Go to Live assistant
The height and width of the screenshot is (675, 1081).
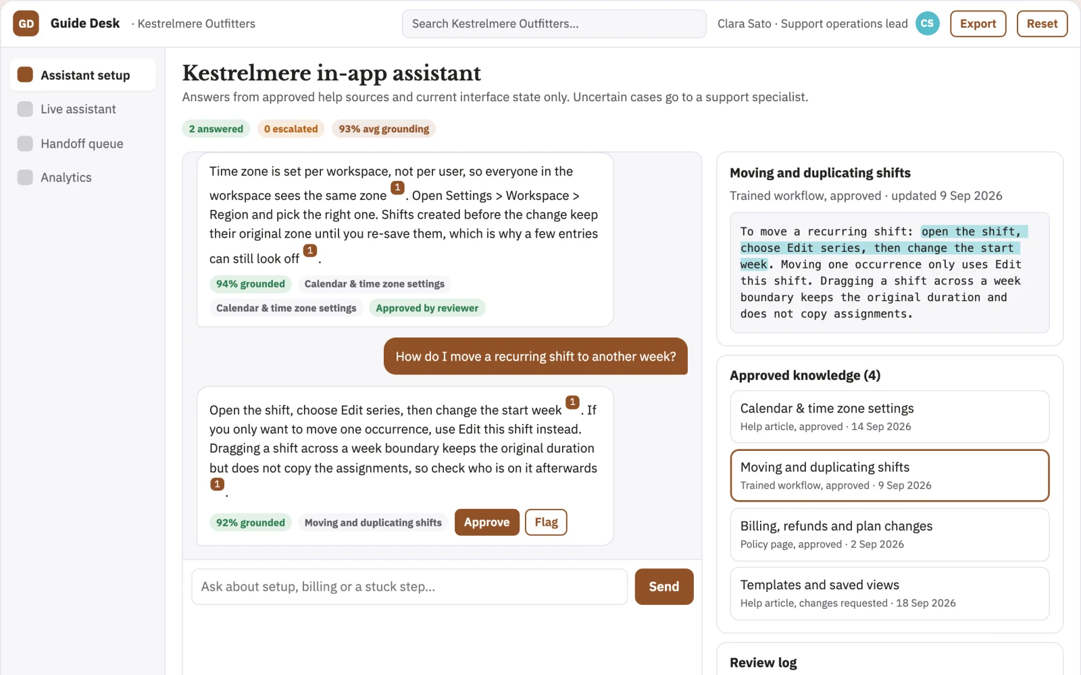click(x=83, y=109)
